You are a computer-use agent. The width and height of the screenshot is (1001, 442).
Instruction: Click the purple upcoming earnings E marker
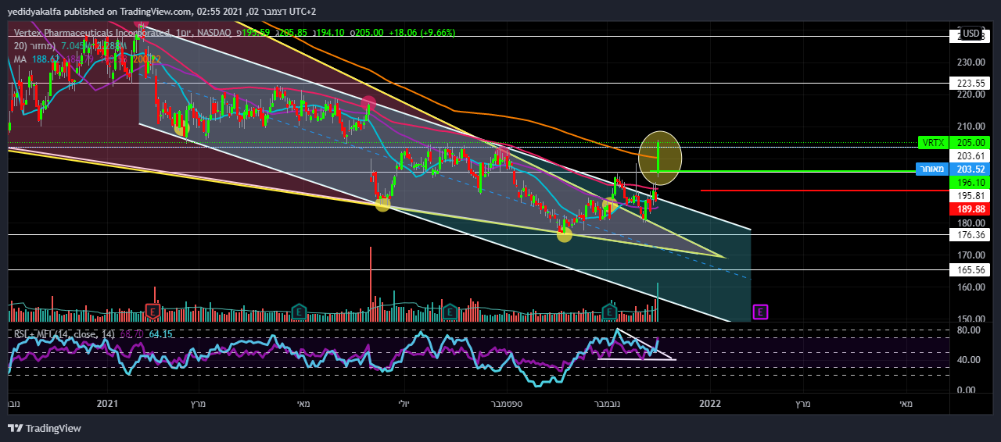point(760,312)
